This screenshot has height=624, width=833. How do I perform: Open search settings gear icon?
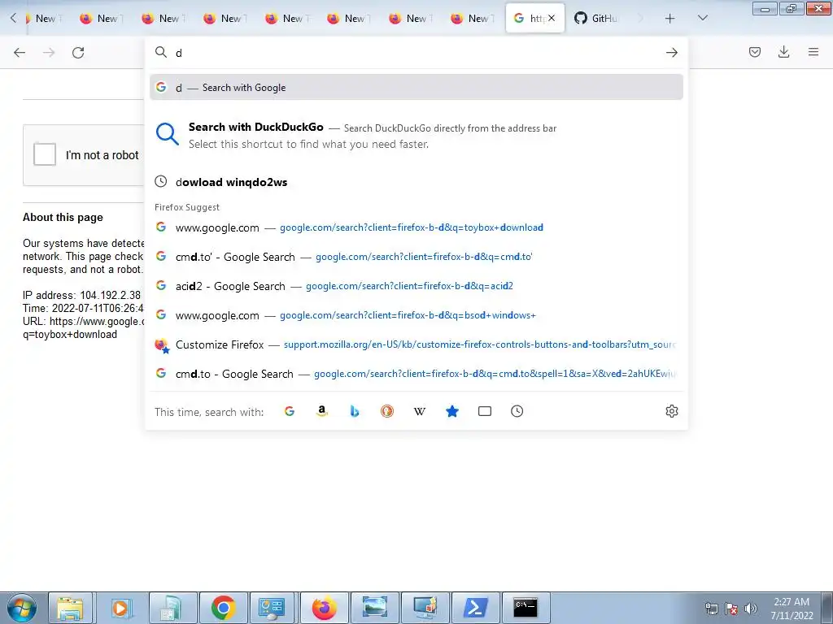(671, 411)
